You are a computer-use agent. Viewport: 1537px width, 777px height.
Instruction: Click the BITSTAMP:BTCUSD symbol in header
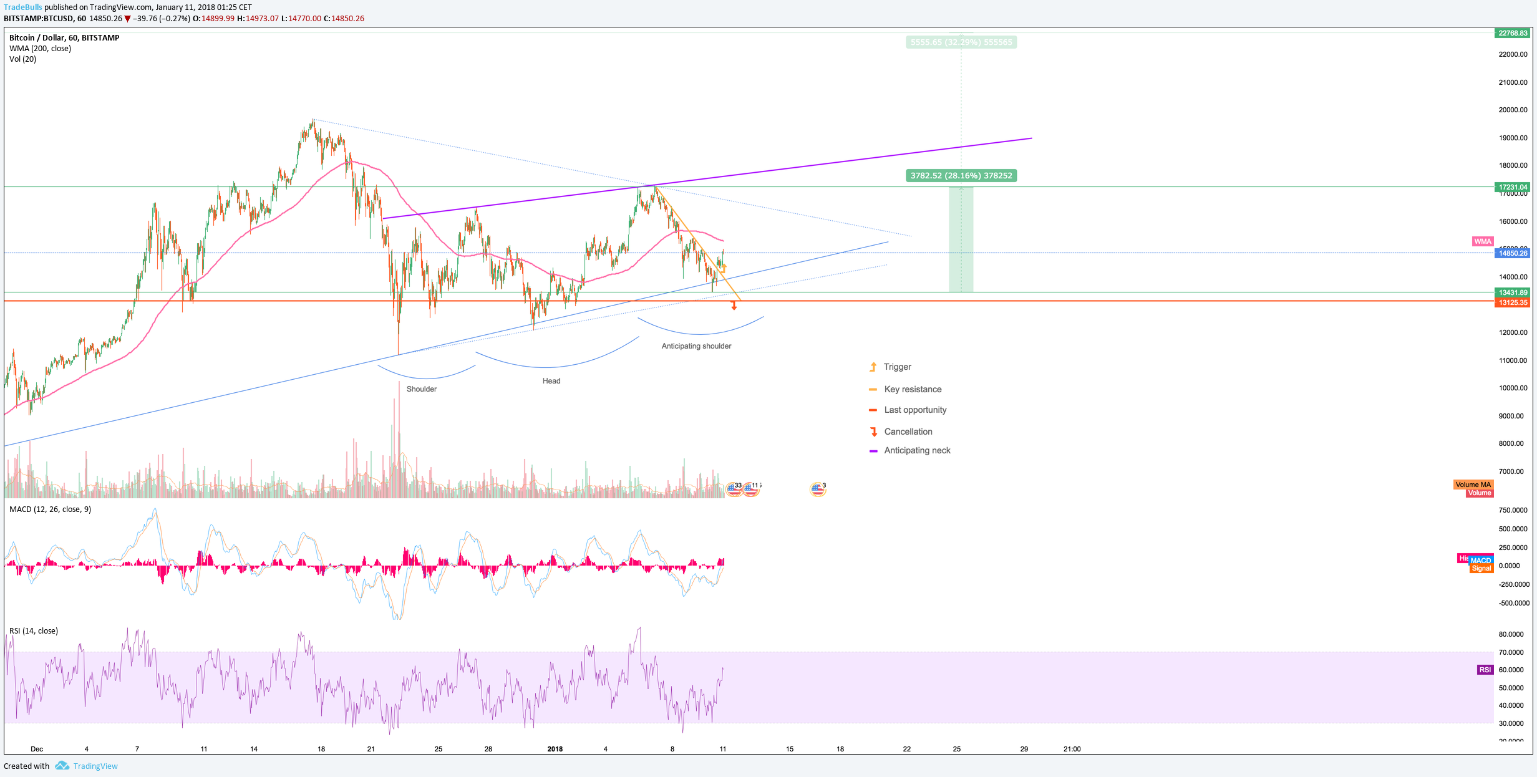click(39, 19)
